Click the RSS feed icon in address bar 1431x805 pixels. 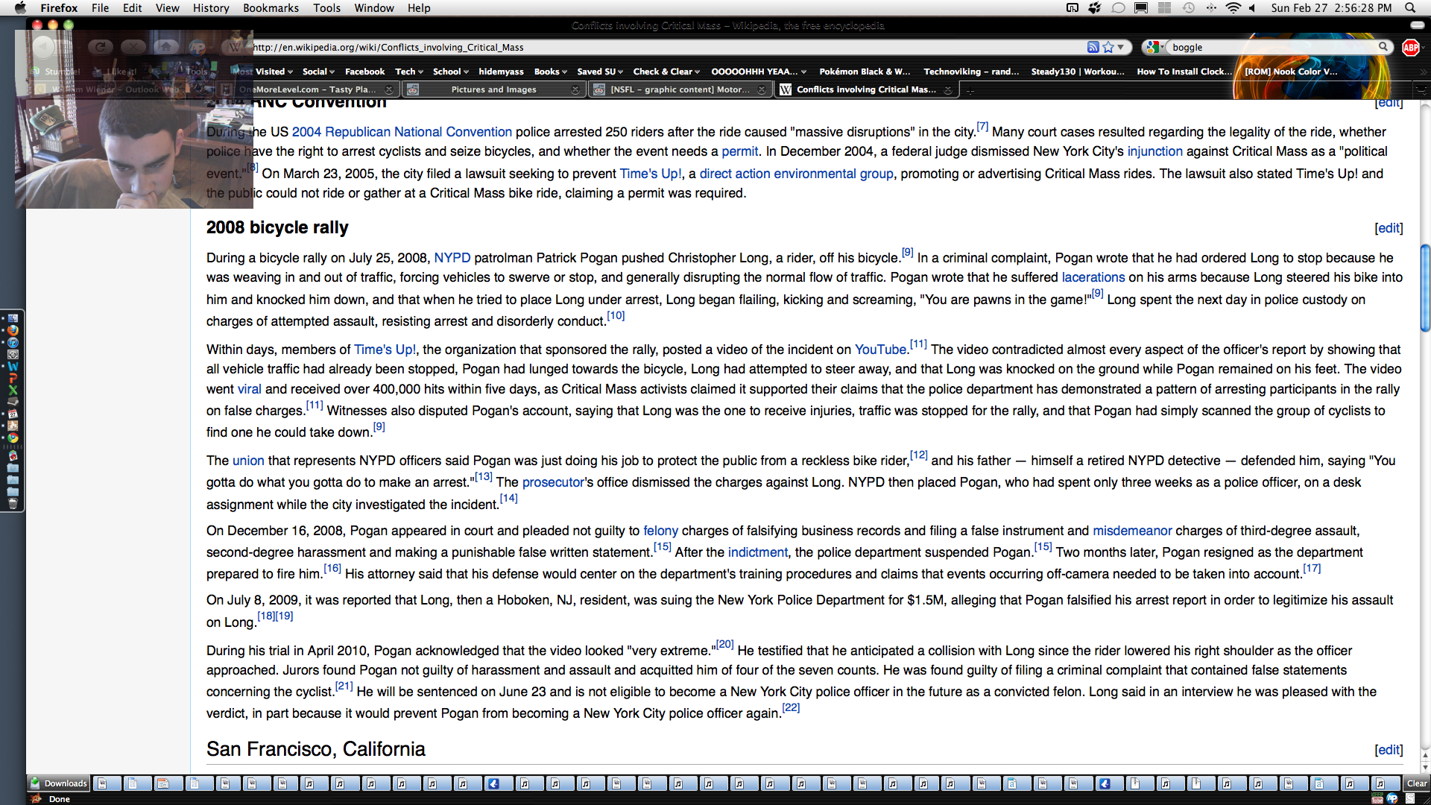[1093, 47]
